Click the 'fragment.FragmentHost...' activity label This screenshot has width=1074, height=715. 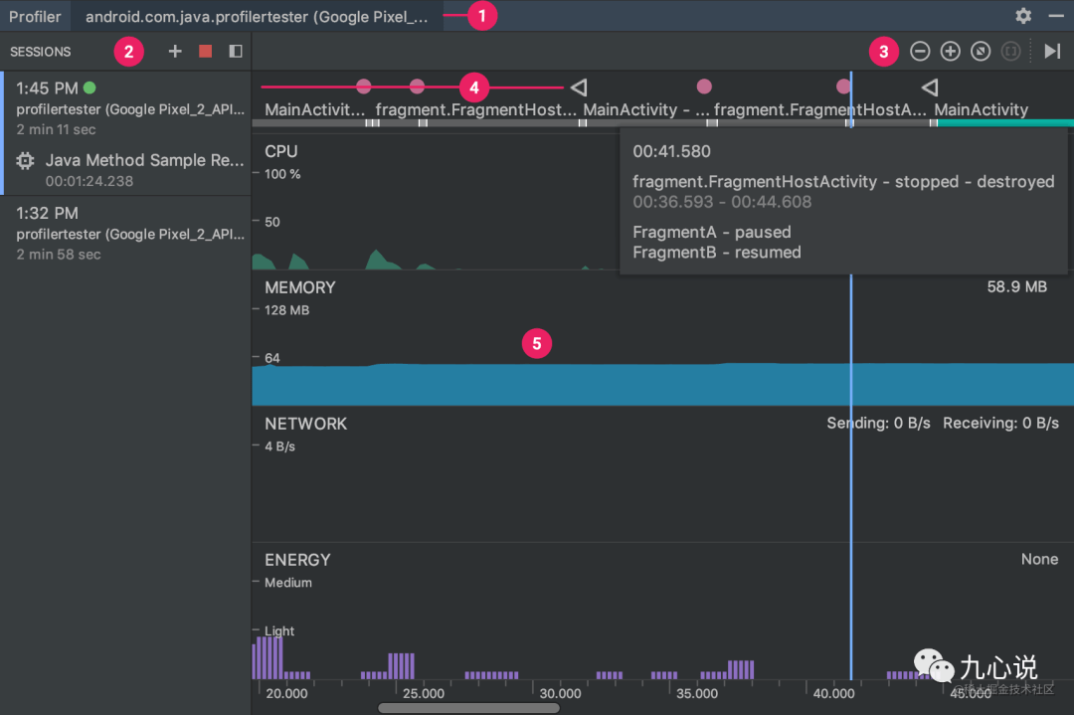coord(475,109)
